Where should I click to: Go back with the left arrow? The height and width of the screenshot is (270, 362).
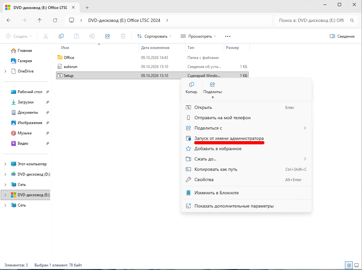(9, 20)
